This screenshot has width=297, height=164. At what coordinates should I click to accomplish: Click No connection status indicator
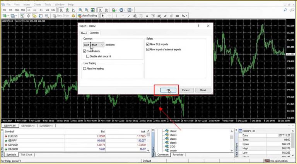(276, 161)
